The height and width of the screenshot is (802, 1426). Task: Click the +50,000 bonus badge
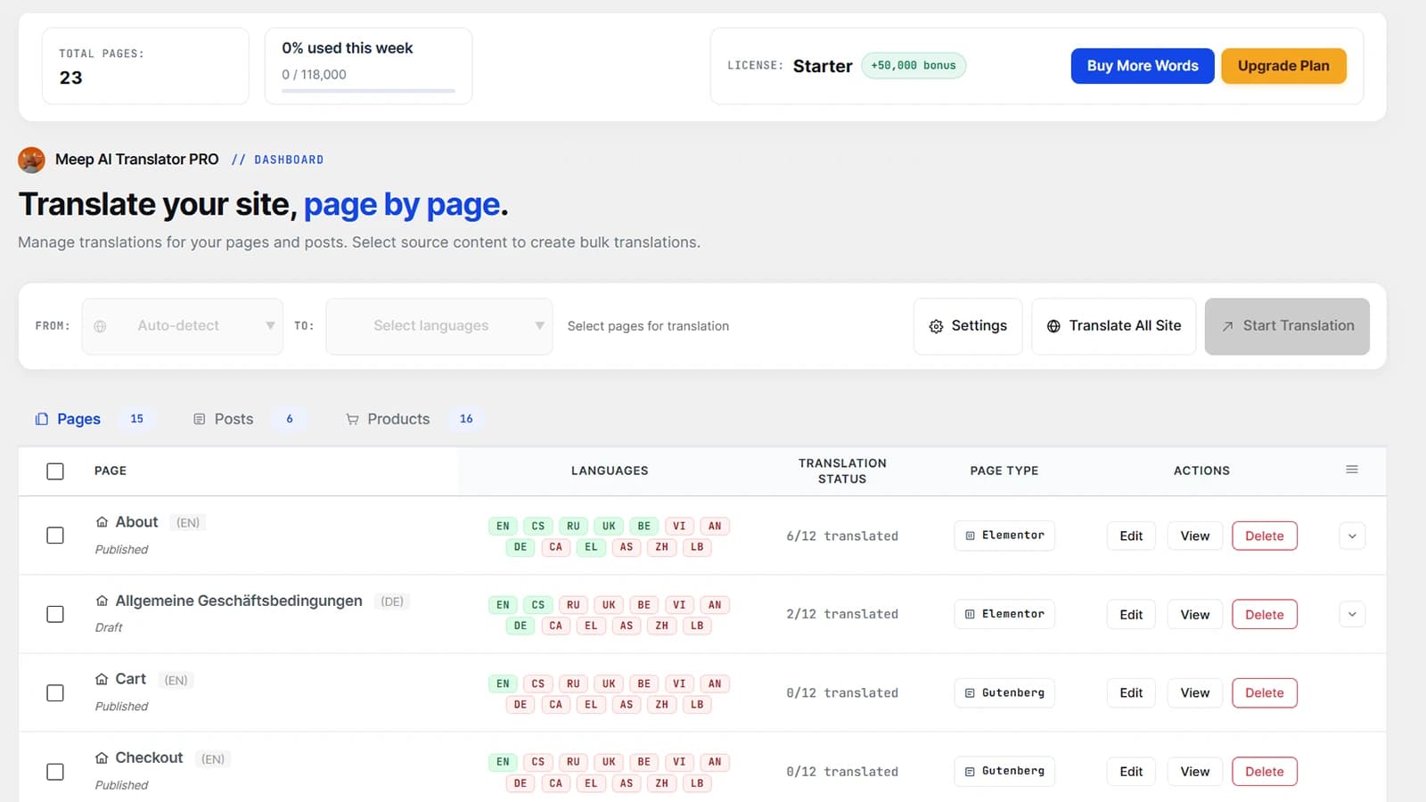(x=914, y=65)
